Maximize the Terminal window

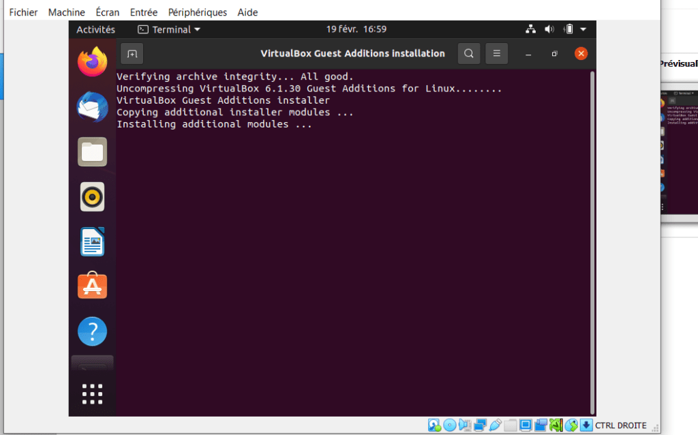pos(554,54)
